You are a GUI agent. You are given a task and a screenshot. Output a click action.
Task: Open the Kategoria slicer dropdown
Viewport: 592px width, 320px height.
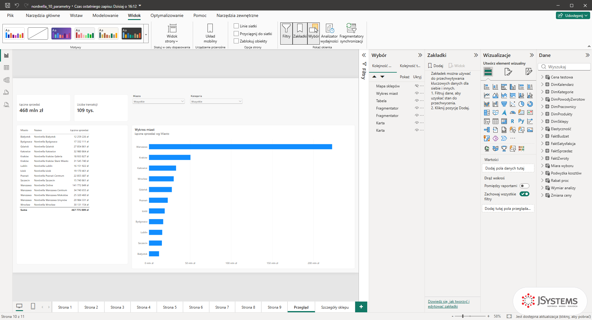tap(216, 101)
